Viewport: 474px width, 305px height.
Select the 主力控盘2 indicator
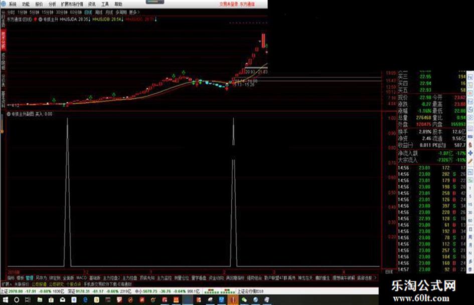point(111,278)
